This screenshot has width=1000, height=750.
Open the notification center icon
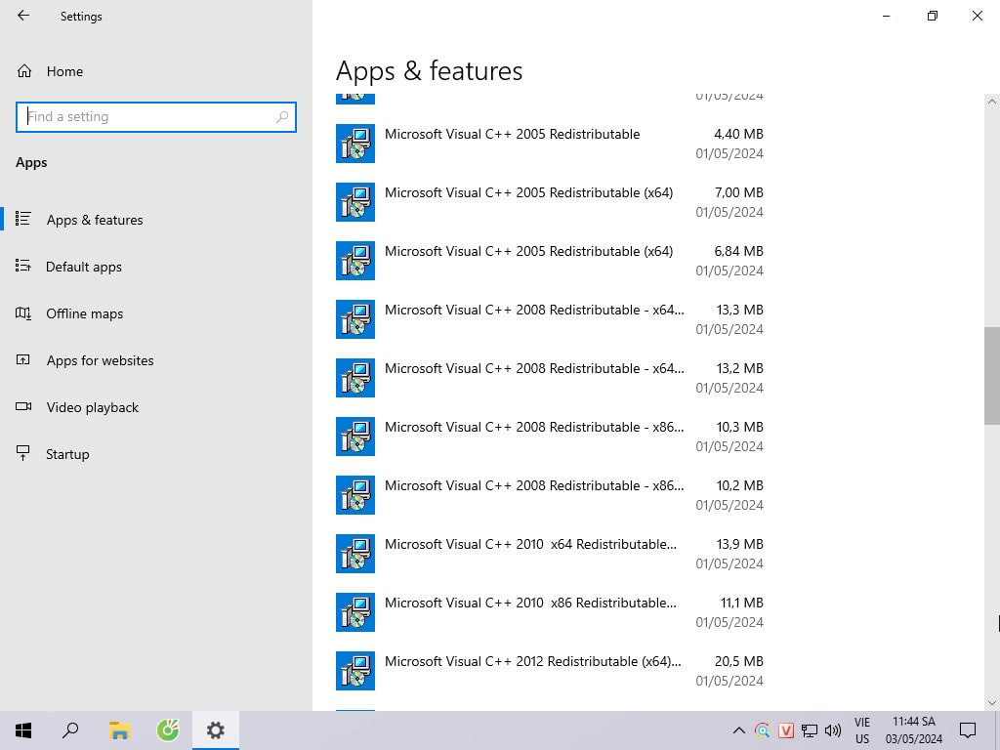click(x=968, y=730)
